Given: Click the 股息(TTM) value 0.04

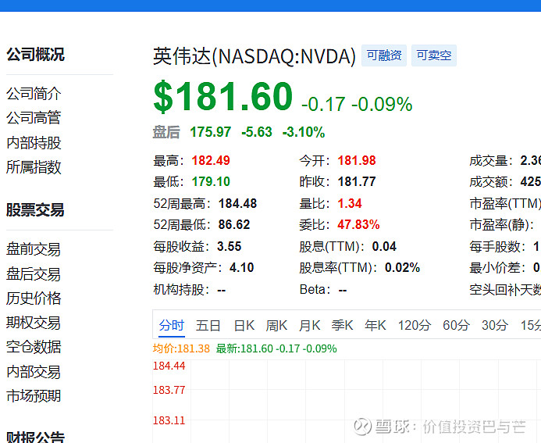Looking at the screenshot, I should click(x=384, y=247).
